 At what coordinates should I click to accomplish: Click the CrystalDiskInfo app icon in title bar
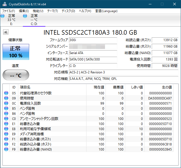pyautogui.click(x=5, y=4)
